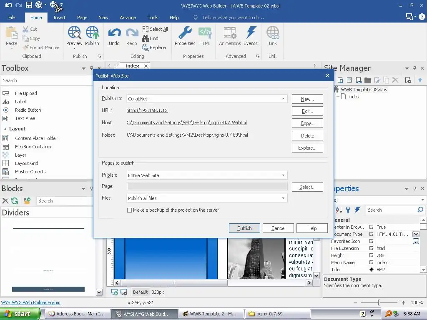This screenshot has height=320, width=427.
Task: Click the HTML code icon
Action: point(205,32)
